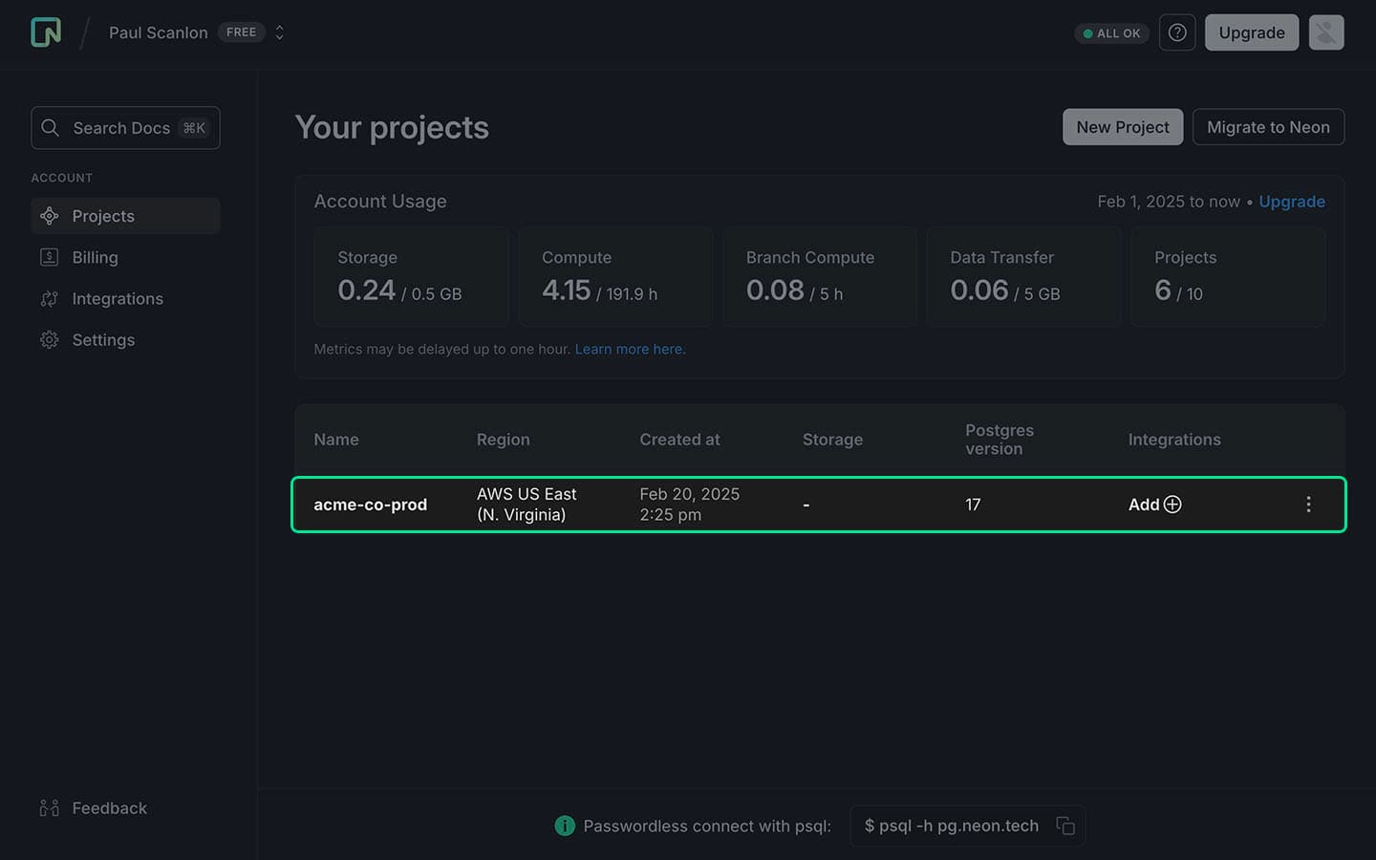The height and width of the screenshot is (860, 1376).
Task: Click the Neon logo icon
Action: [45, 32]
